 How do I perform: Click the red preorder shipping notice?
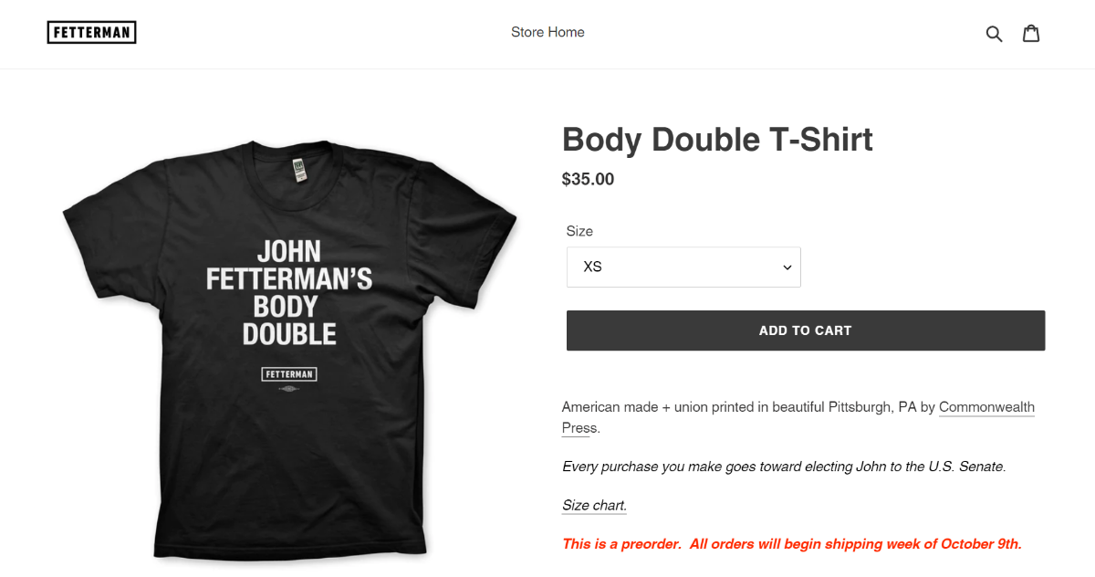[x=791, y=544]
